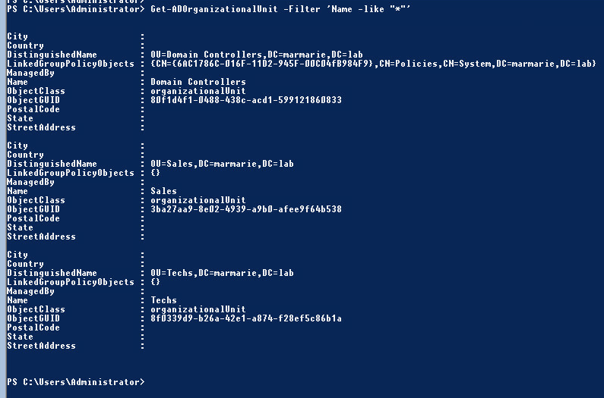Click the StreetAddress label in the Techs block
The height and width of the screenshot is (398, 604).
tap(41, 346)
